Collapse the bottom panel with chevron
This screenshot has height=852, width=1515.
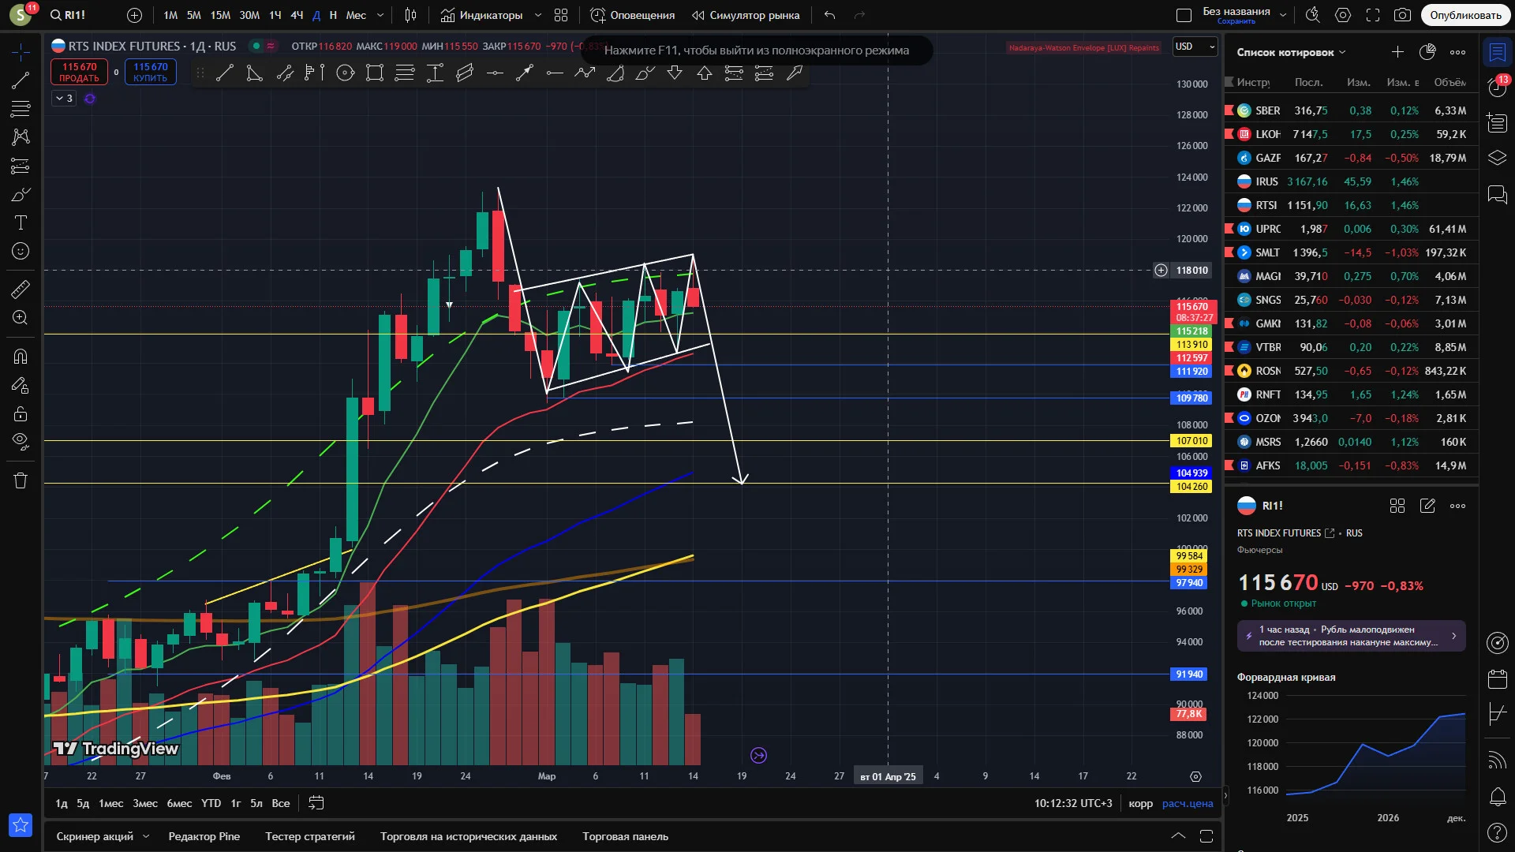pyautogui.click(x=1178, y=836)
